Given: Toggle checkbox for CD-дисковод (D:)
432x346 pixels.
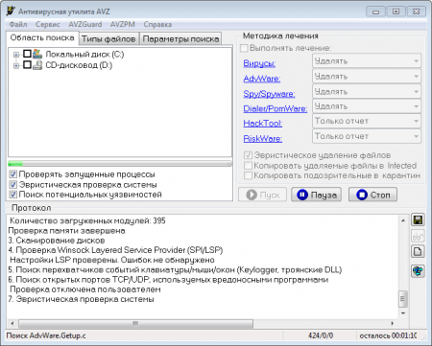Looking at the screenshot, I should (x=27, y=65).
